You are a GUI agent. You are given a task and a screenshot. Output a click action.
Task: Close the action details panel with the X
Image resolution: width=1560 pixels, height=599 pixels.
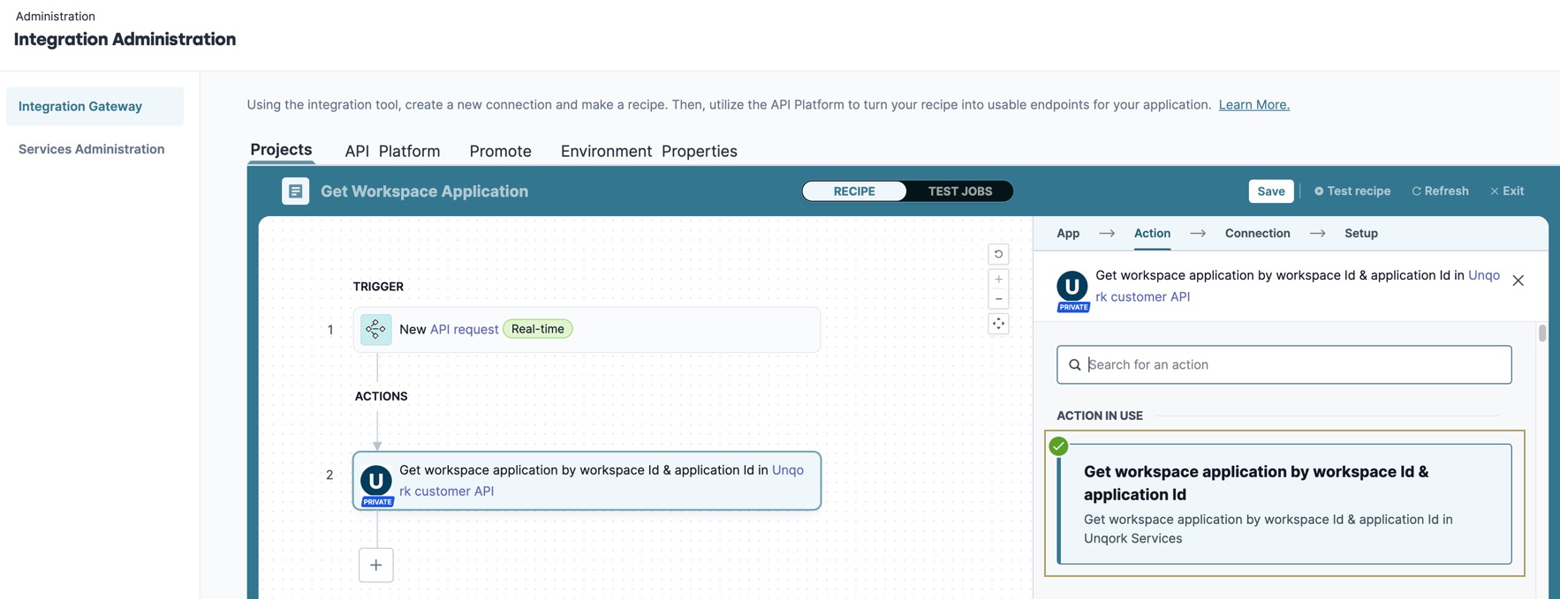point(1518,281)
